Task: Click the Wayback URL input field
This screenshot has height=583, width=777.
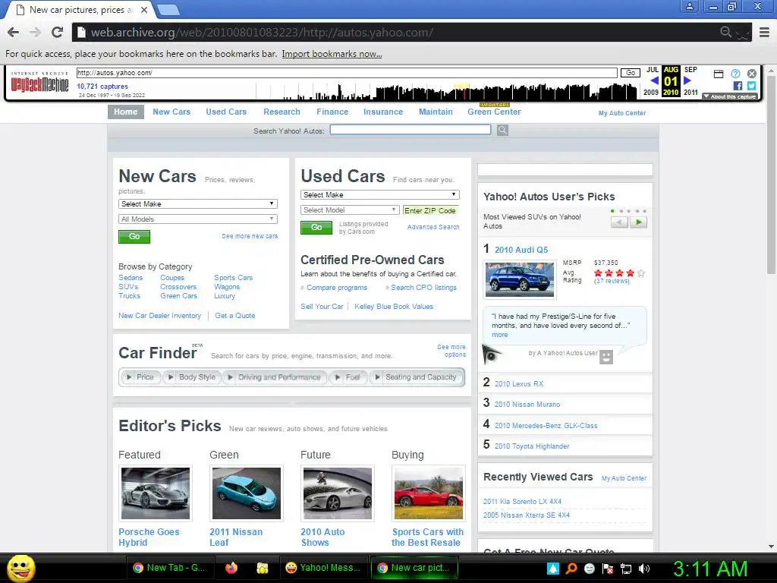Action: (x=347, y=73)
